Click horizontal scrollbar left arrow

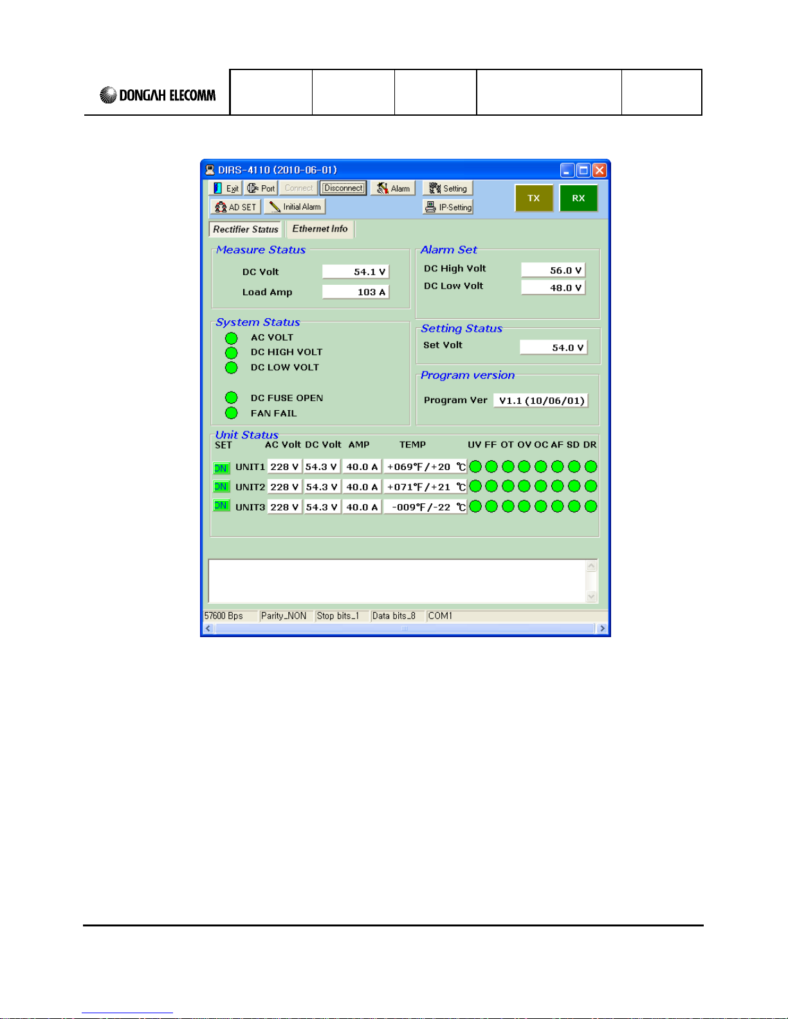click(x=208, y=629)
